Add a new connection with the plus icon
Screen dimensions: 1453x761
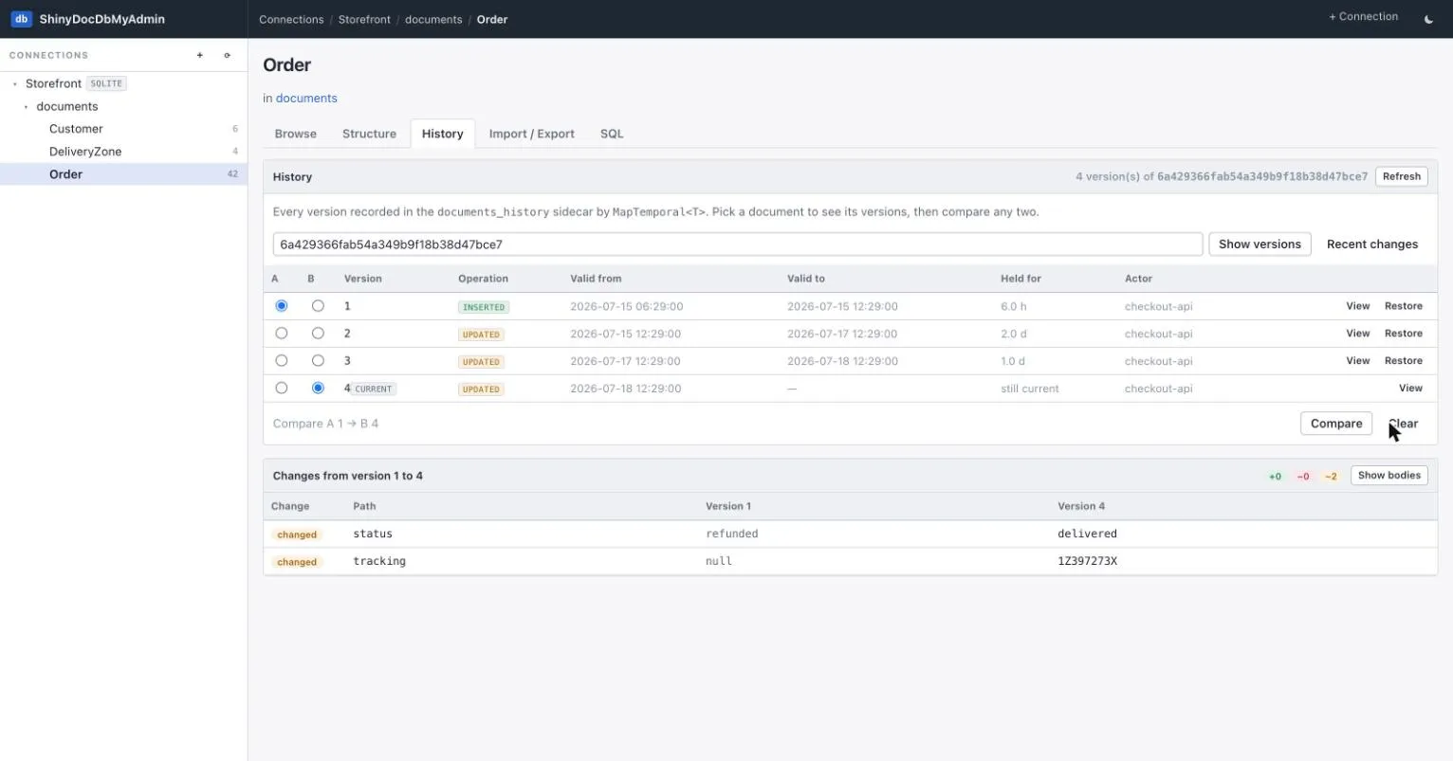coord(200,55)
